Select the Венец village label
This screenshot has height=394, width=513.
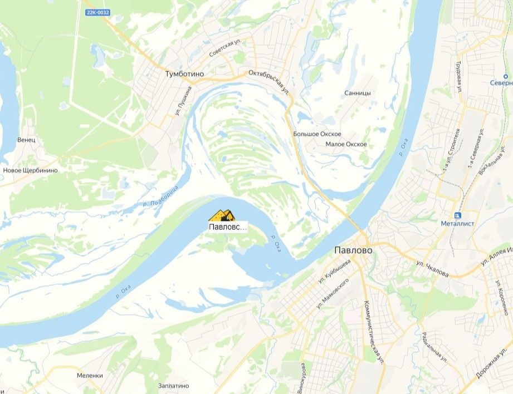click(26, 140)
